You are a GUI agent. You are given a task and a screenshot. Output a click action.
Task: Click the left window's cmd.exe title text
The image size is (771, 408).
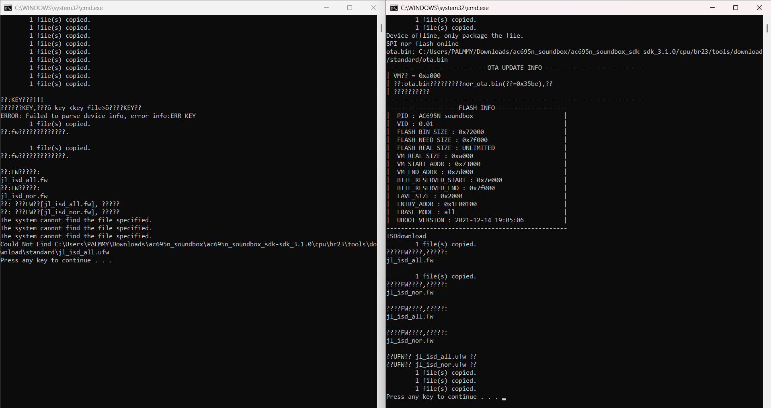[x=59, y=8]
